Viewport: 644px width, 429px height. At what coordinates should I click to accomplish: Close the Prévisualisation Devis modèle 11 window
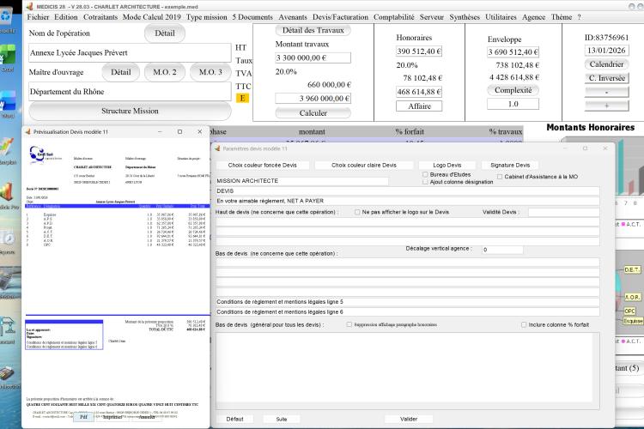pos(199,132)
